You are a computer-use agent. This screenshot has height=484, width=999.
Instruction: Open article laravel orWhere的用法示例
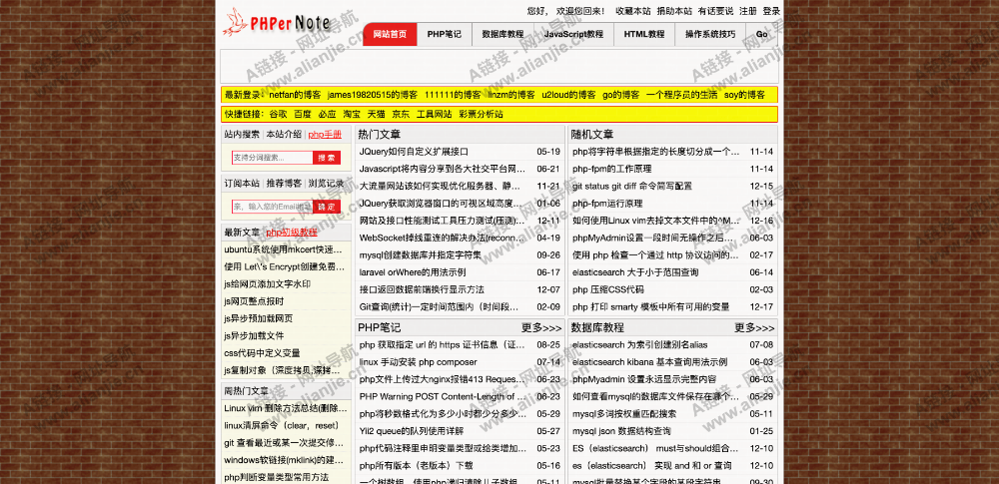(x=413, y=271)
